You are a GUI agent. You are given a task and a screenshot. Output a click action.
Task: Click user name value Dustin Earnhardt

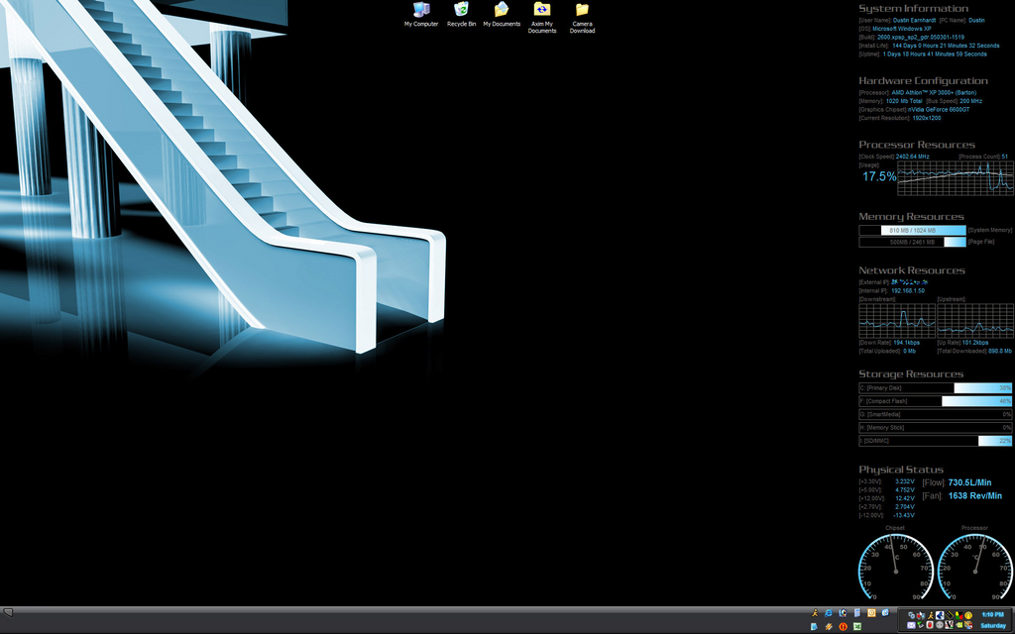tap(914, 20)
